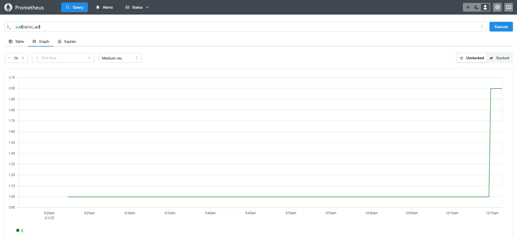Expand the Status dropdown menu
The height and width of the screenshot is (236, 517).
click(137, 7)
